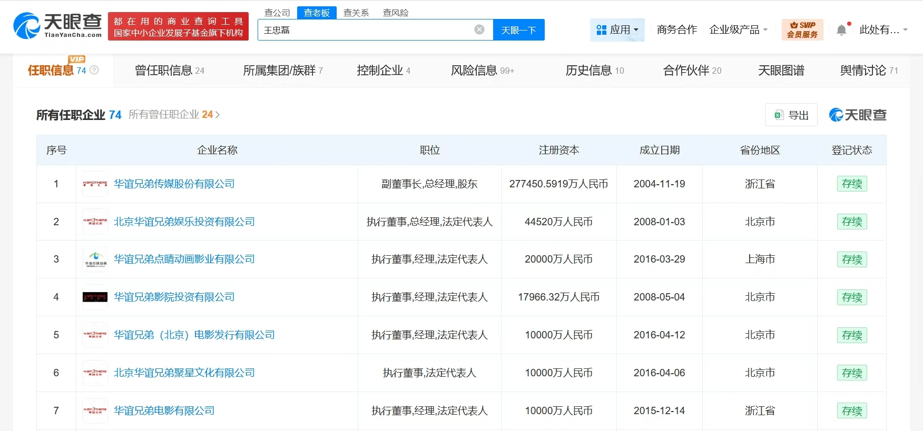923x431 pixels.
Task: Open the 曾任职信息 tab
Action: tap(169, 71)
